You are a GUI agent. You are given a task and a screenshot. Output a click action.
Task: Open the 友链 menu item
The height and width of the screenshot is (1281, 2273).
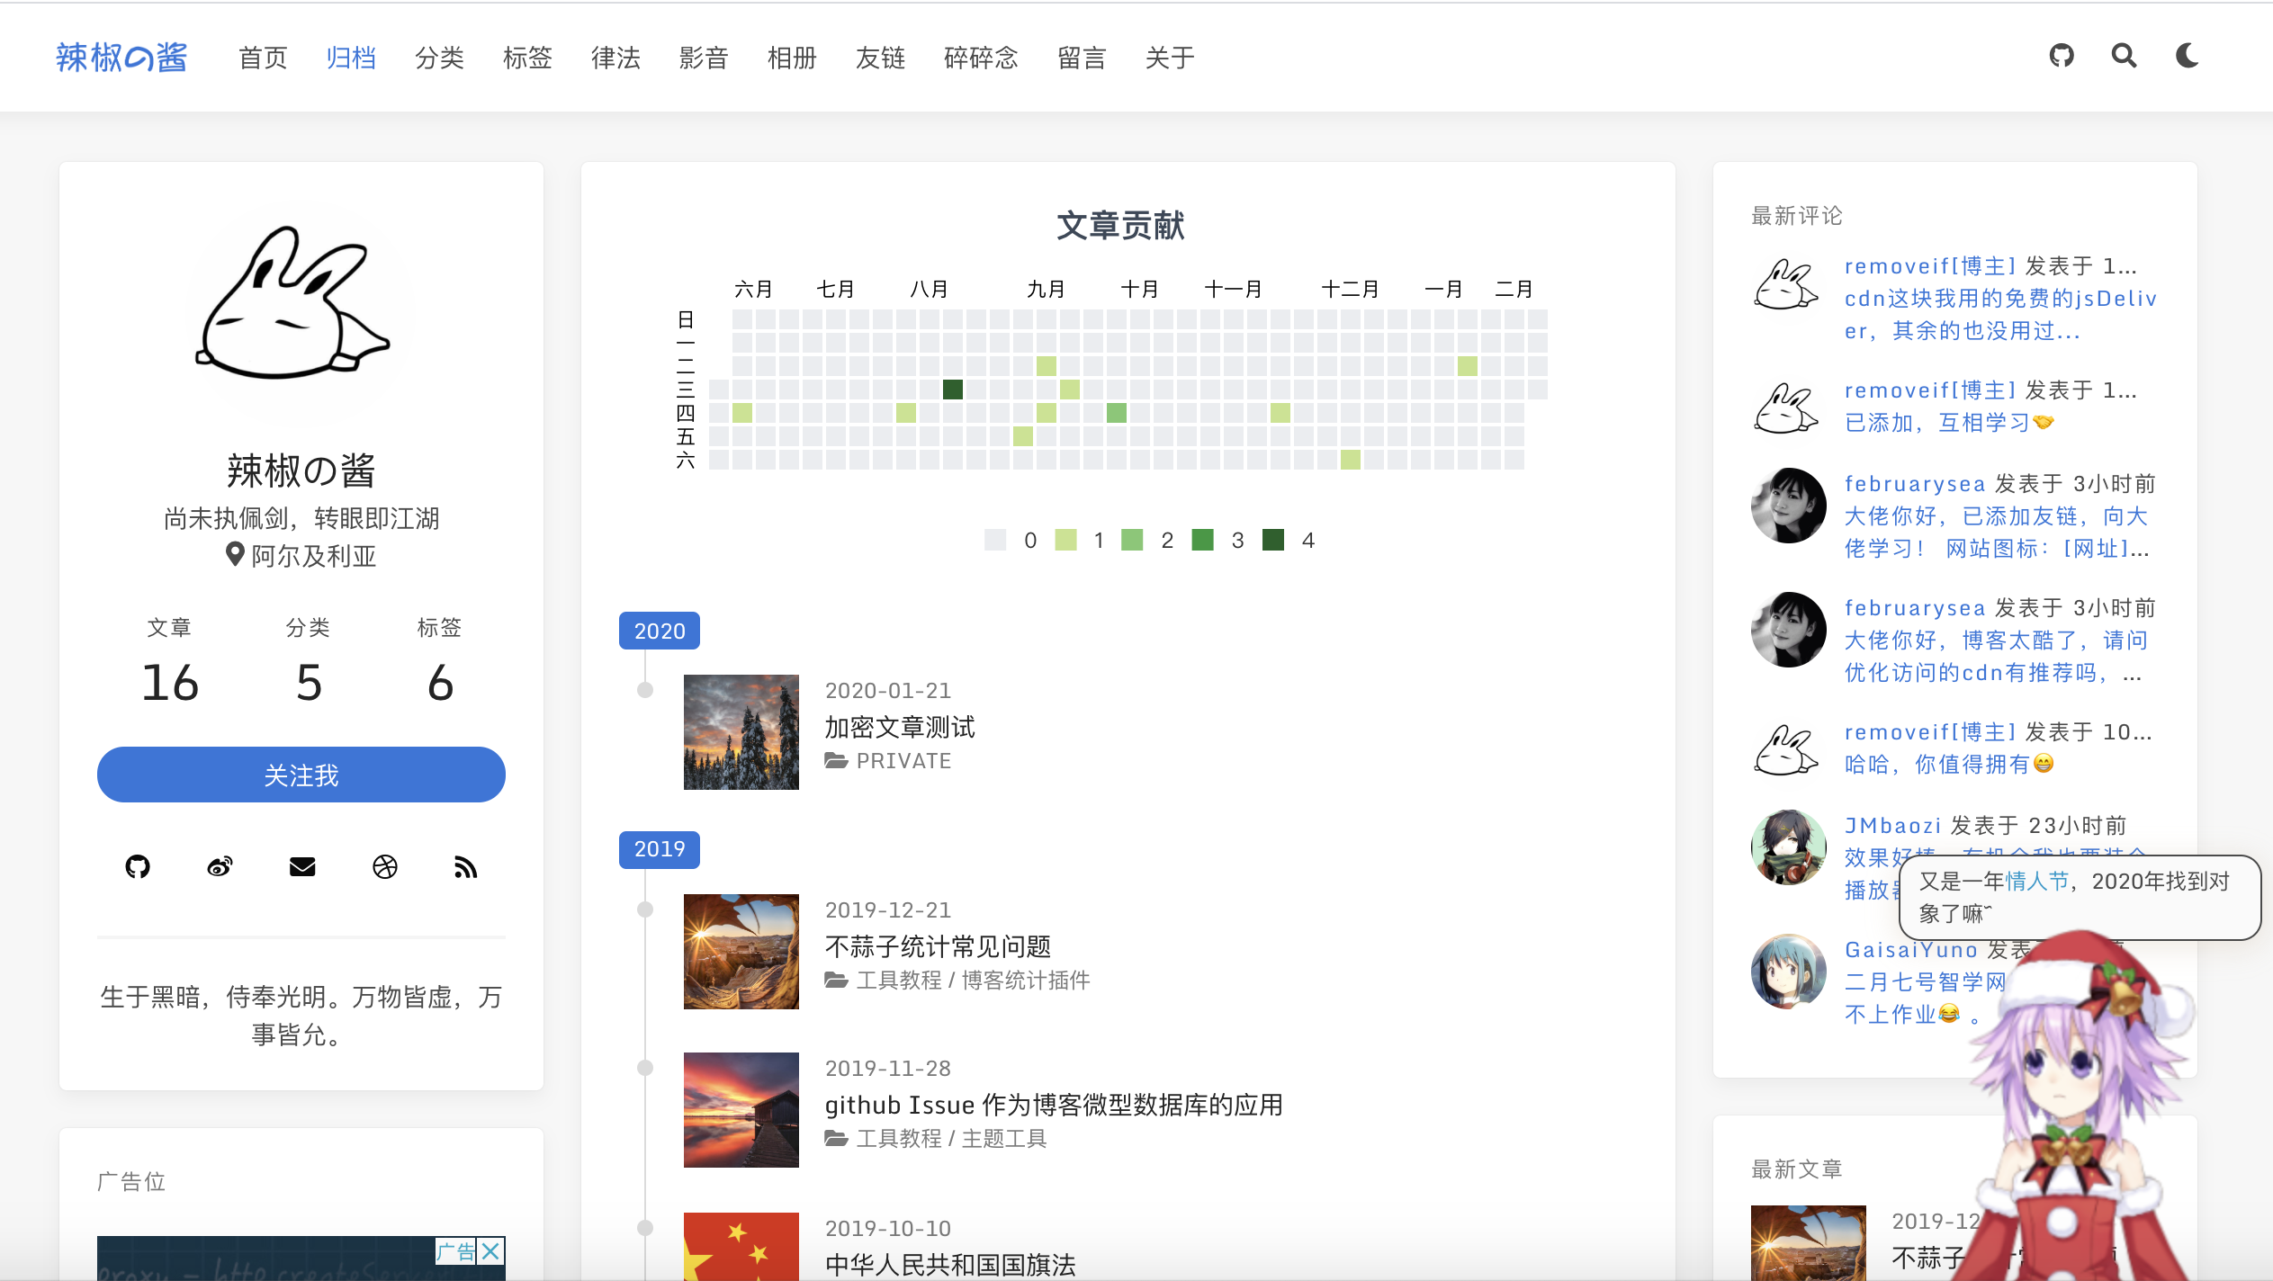(880, 58)
